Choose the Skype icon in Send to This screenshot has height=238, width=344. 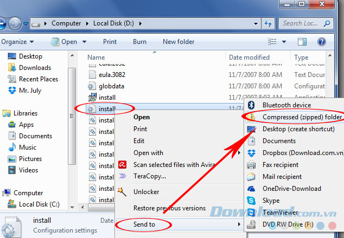pyautogui.click(x=251, y=201)
